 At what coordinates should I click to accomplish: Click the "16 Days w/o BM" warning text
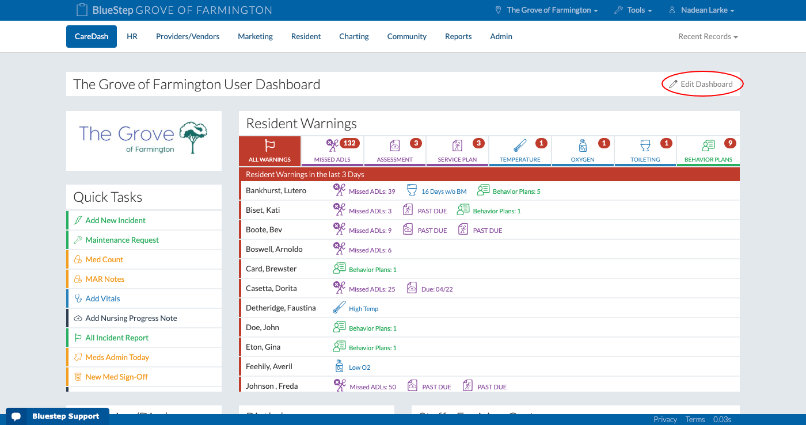click(444, 192)
